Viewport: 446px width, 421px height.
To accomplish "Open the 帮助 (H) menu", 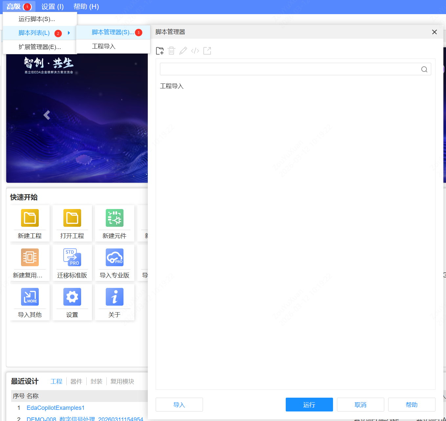I will tap(86, 6).
